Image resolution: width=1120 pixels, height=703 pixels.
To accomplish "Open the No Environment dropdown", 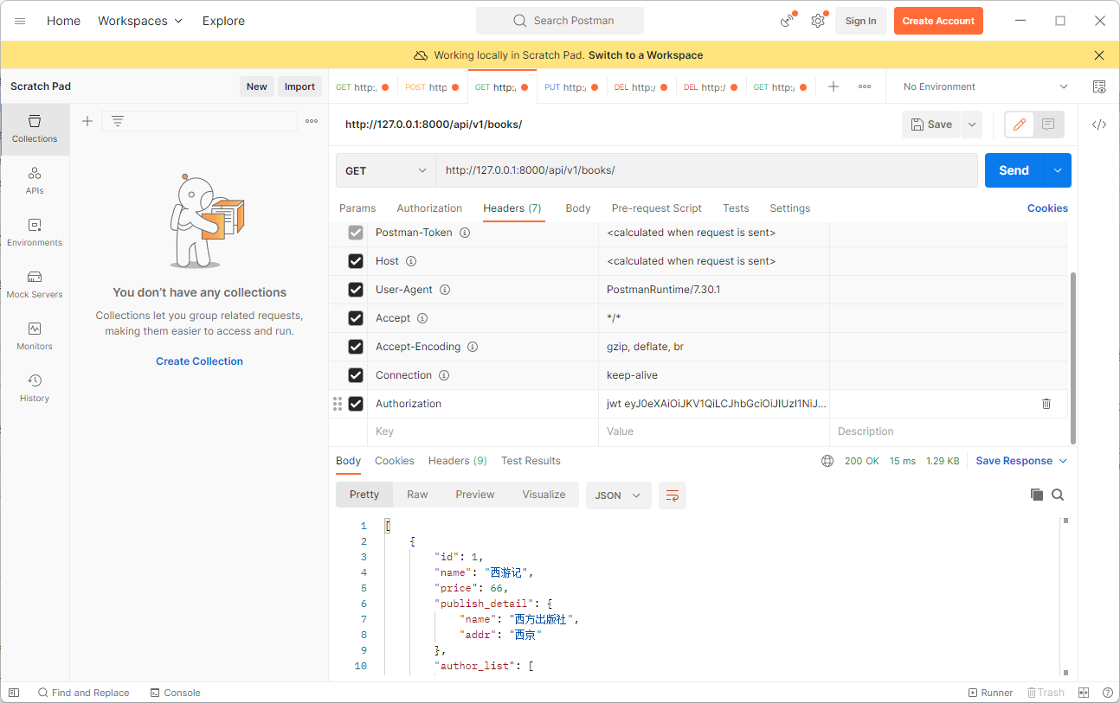I will coord(985,86).
